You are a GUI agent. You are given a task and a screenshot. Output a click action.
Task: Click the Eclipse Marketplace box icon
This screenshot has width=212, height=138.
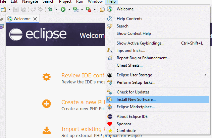[110, 107]
